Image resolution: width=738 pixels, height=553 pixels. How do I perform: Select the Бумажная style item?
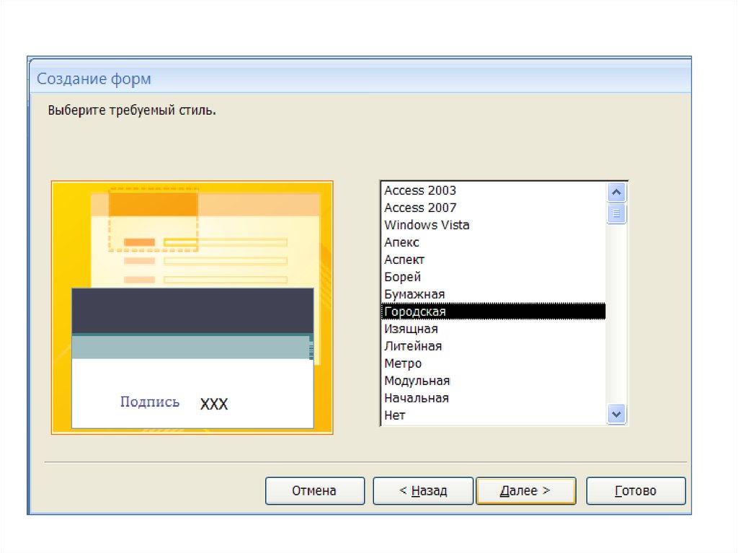[x=414, y=294]
